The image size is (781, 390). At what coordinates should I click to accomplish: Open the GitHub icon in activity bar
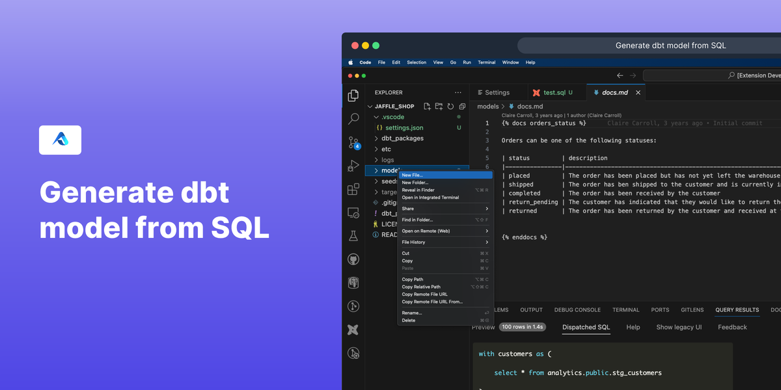(353, 259)
